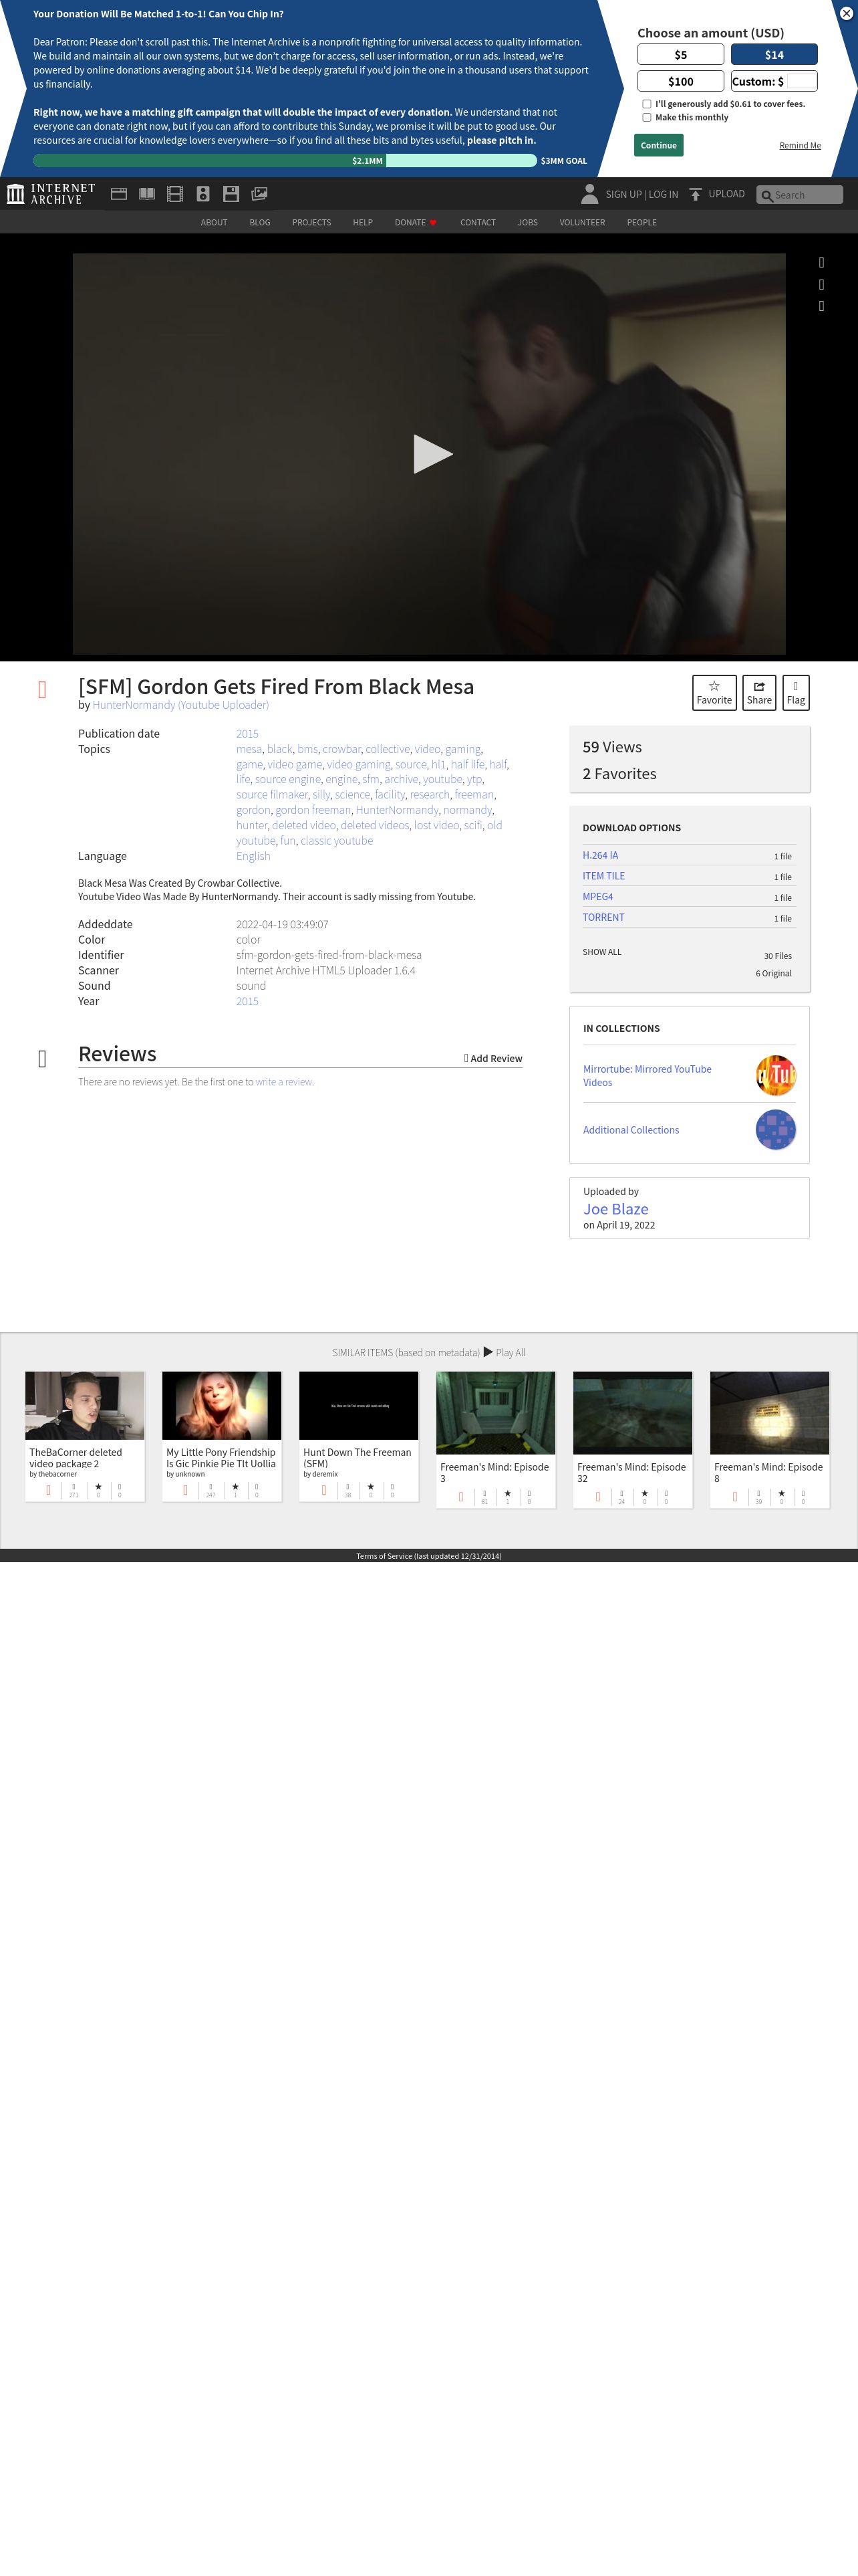Open the LOG IN link

(664, 195)
